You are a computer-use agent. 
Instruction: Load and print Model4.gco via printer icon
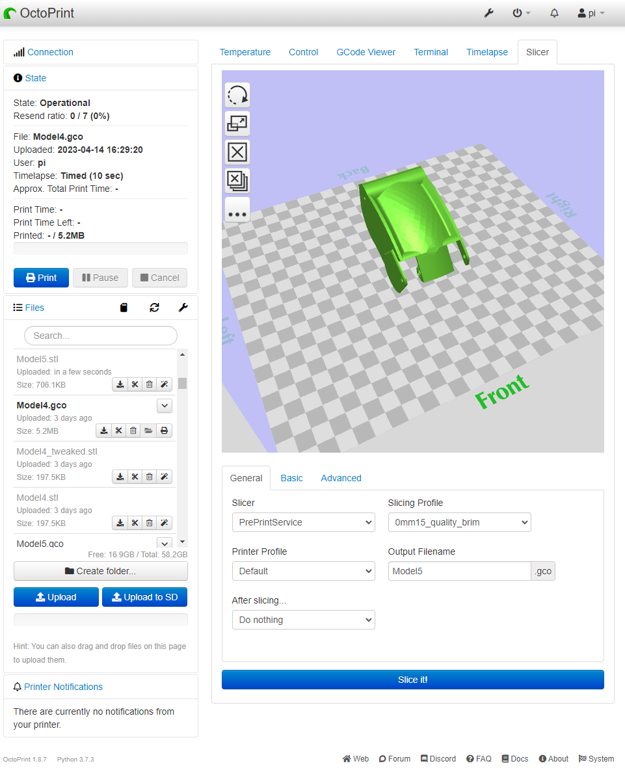[x=165, y=431]
